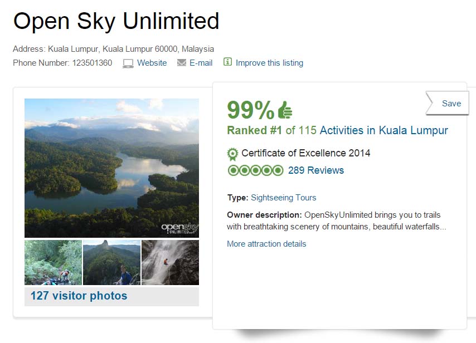476x343 pixels.
Task: Expand More attraction details
Action: [x=266, y=244]
